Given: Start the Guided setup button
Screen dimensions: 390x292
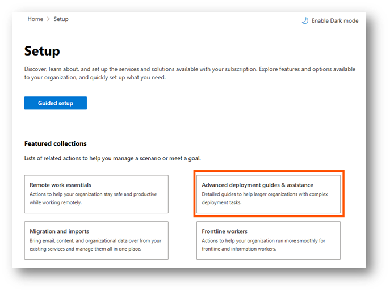Looking at the screenshot, I should [56, 103].
